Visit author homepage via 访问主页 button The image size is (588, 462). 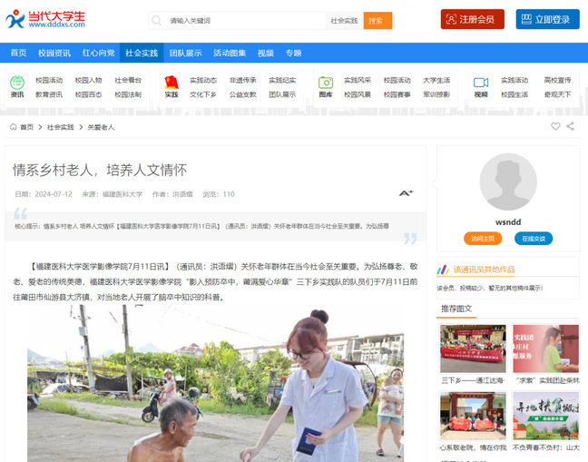coord(482,239)
